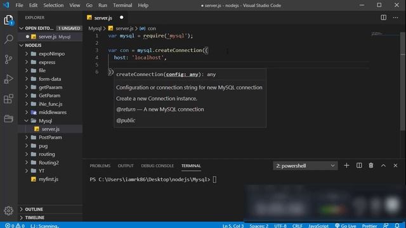Collapse the NODEJS folder section
This screenshot has width=406, height=228.
pyautogui.click(x=22, y=45)
